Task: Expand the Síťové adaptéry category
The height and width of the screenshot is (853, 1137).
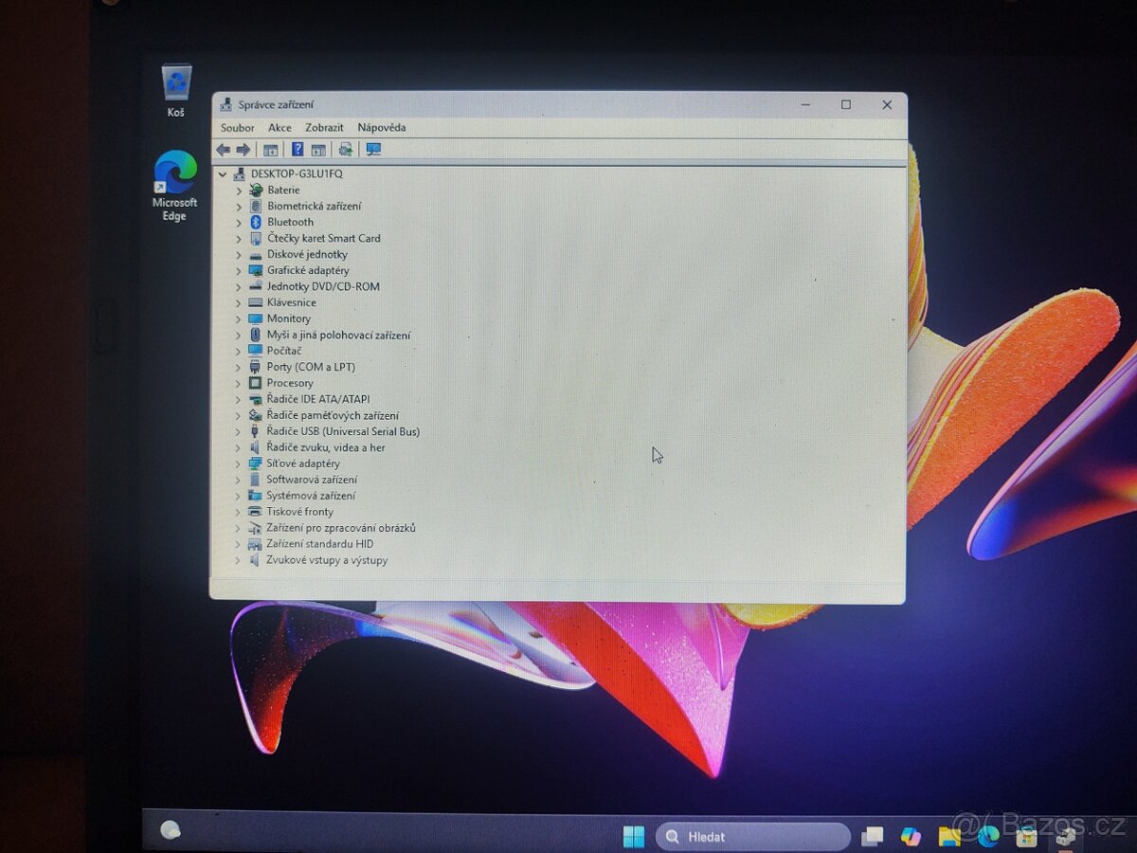Action: click(237, 463)
